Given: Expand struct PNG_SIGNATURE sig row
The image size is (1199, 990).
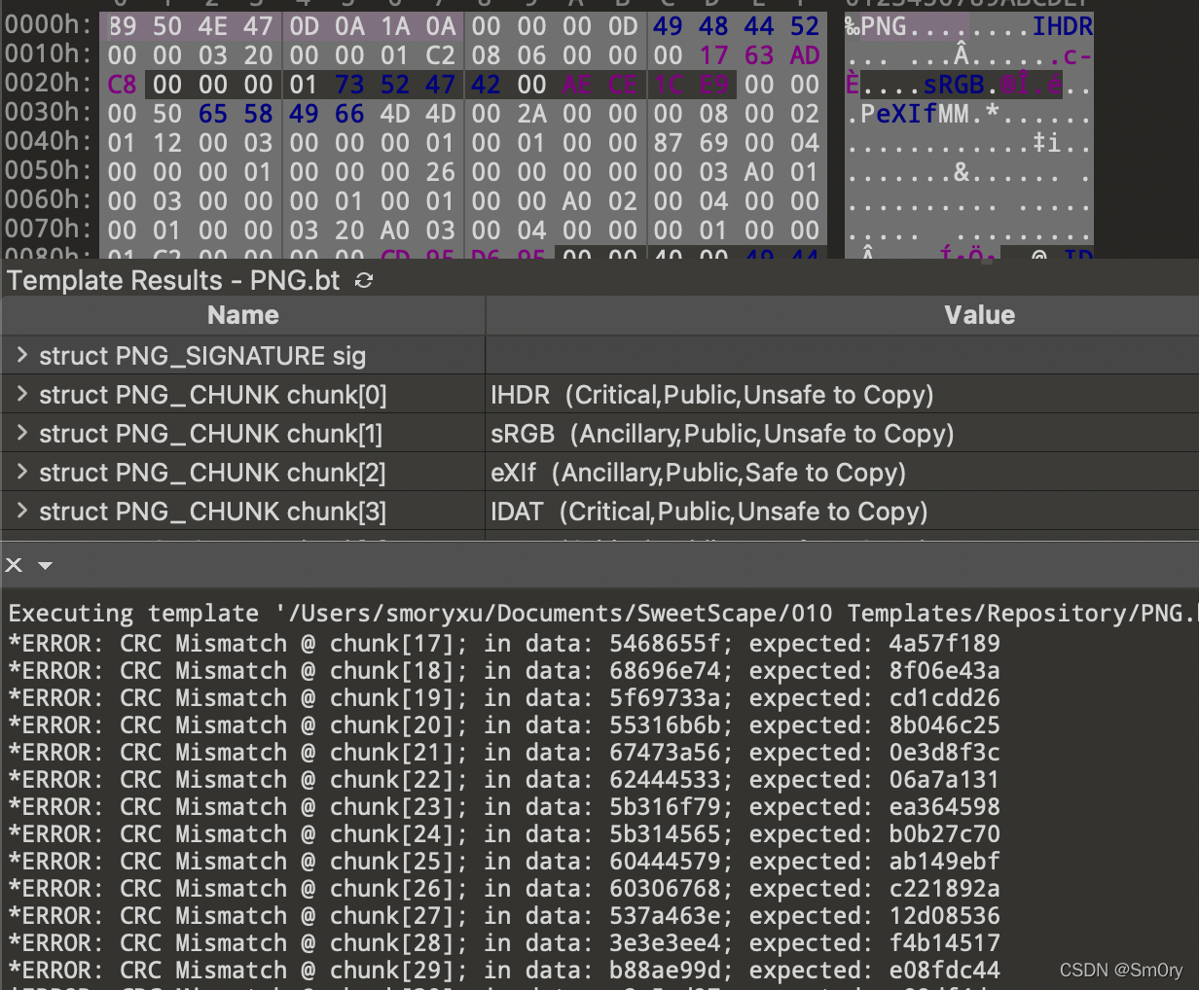Looking at the screenshot, I should 21,356.
